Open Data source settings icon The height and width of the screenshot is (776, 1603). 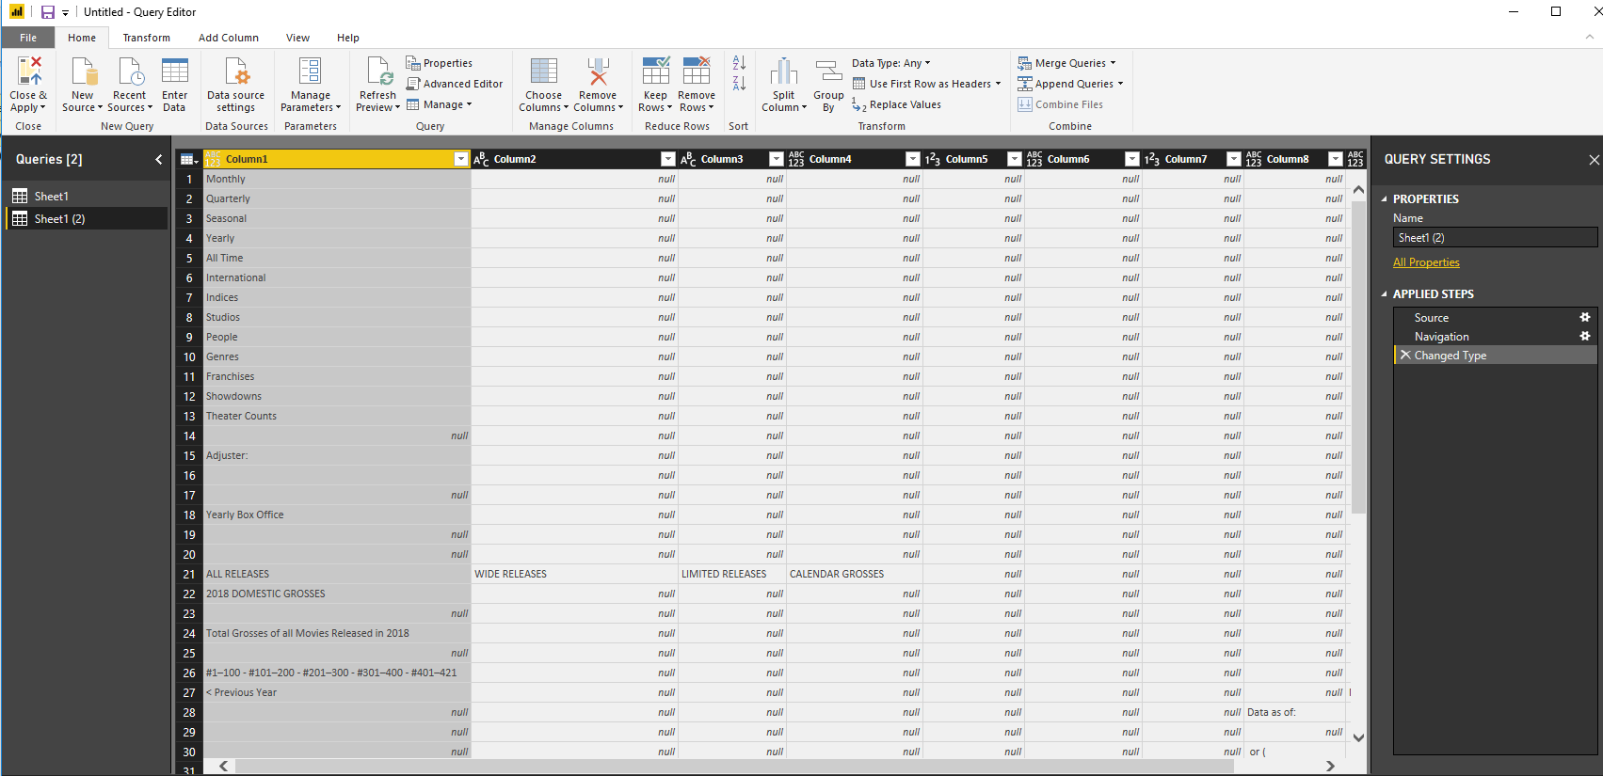pos(236,71)
